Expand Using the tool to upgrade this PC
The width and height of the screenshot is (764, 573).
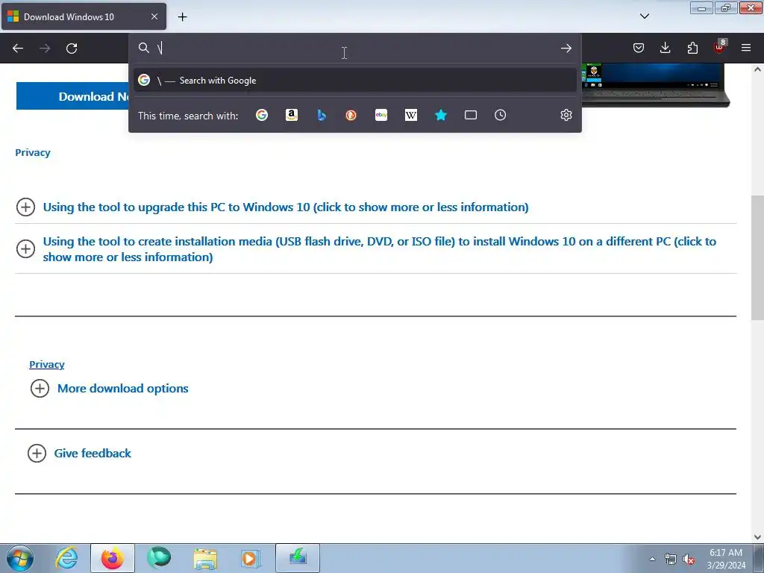point(286,207)
